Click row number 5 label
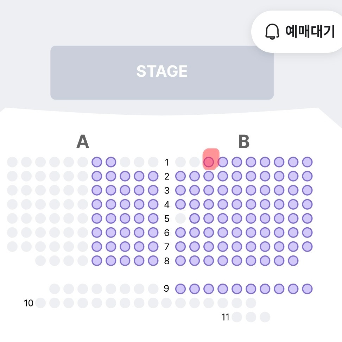Viewport: 342px width, 342px height. tap(167, 218)
